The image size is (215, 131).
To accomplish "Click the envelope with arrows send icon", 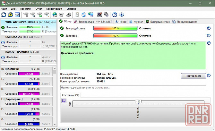I will 84,15.
